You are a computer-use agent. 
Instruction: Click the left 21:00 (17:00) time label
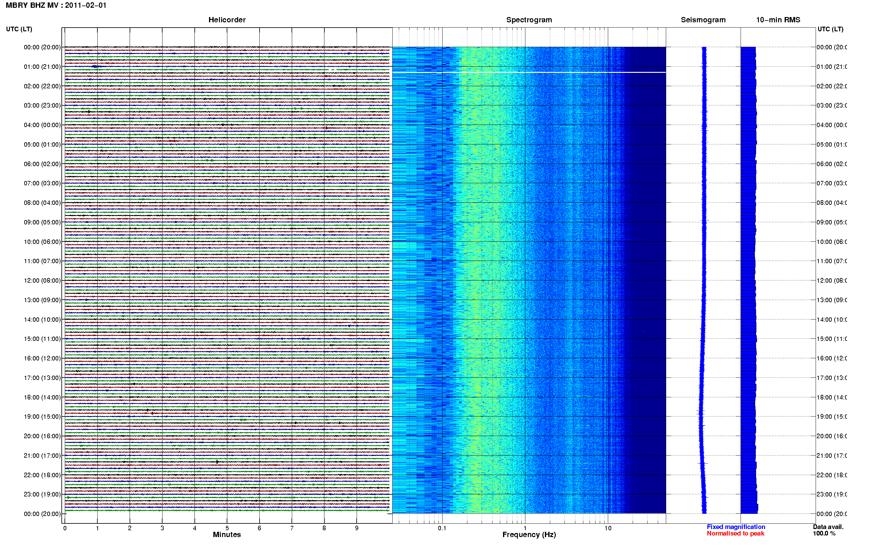coord(42,456)
